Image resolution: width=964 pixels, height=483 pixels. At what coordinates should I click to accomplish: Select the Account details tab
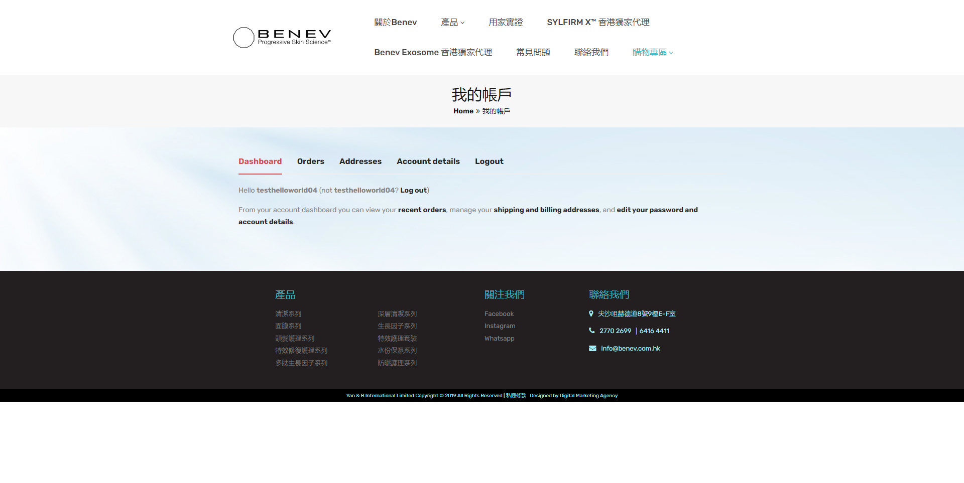coord(428,162)
